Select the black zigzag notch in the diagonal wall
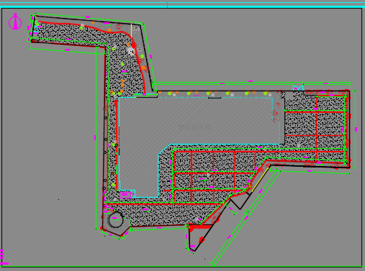The width and height of the screenshot is (365, 271). tap(240, 200)
